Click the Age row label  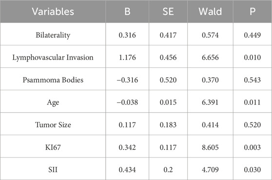pos(53,102)
